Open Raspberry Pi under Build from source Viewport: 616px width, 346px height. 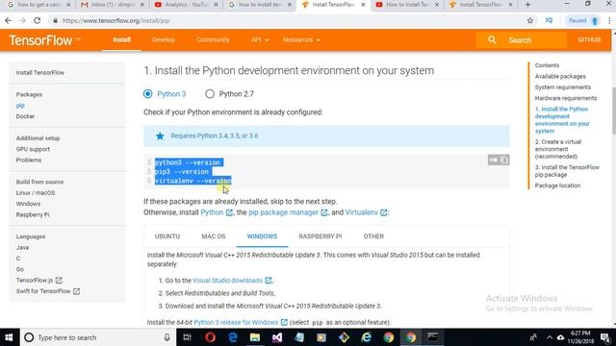33,214
